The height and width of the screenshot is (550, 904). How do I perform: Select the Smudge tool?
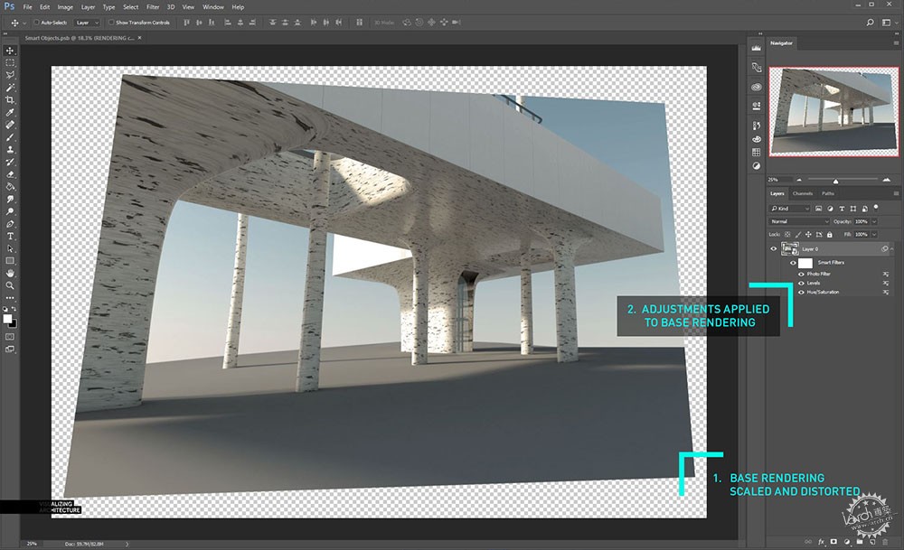click(10, 200)
